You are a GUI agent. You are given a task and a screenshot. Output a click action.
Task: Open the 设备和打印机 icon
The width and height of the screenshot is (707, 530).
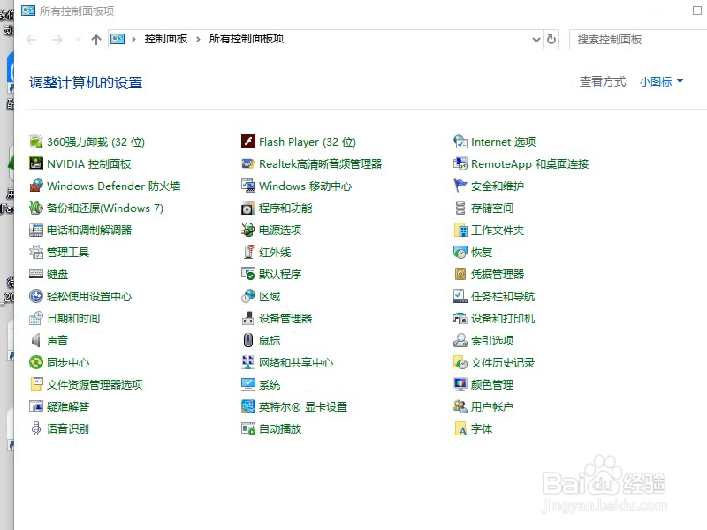460,318
